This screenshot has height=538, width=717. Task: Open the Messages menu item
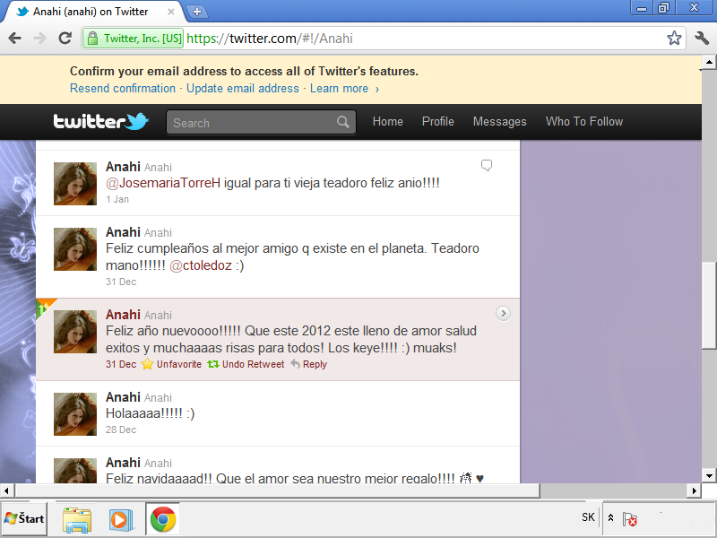(500, 121)
